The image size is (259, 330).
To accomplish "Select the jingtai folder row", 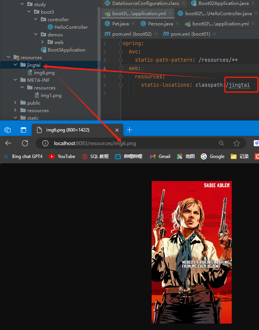I will pos(50,65).
